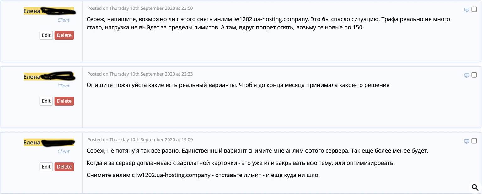Image resolution: width=482 pixels, height=194 pixels.
Task: Click the magnifying glass zoom icon
Action: 475,187
